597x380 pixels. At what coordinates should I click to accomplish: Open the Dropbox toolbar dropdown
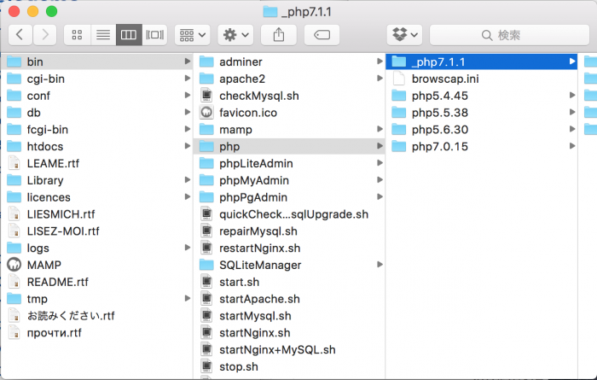pyautogui.click(x=405, y=35)
